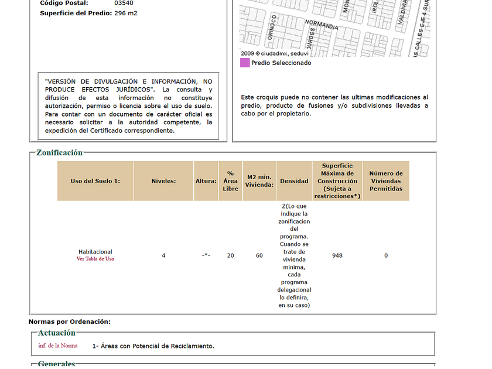Image resolution: width=492 pixels, height=369 pixels.
Task: Open the Ver Tabla de Uso link
Action: 95,259
